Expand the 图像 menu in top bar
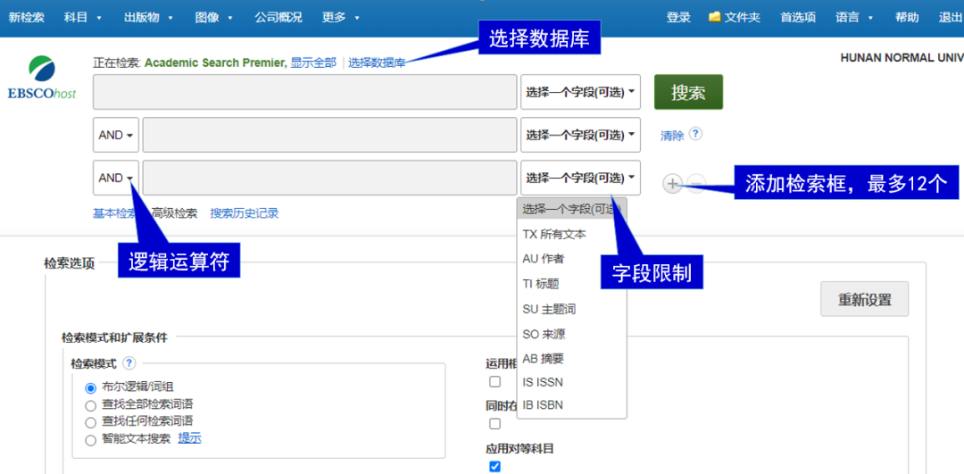The image size is (964, 474). [x=214, y=18]
